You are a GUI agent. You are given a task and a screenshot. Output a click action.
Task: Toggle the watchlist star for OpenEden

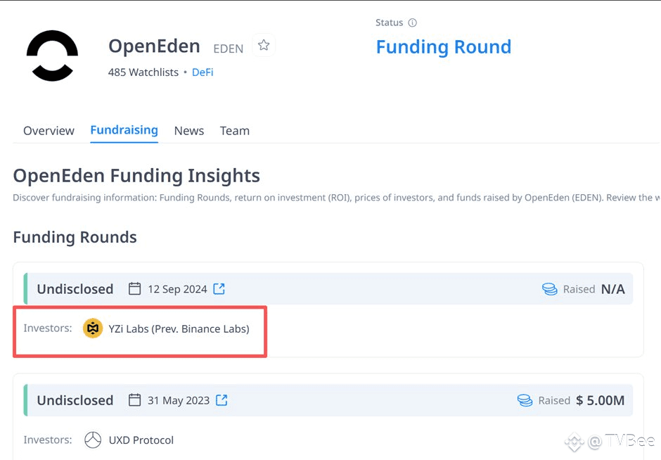pyautogui.click(x=264, y=45)
